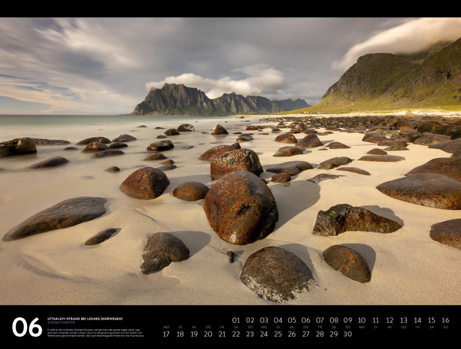The width and height of the screenshot is (461, 349).
Task: Click calendar date 10
Action: click(362, 320)
